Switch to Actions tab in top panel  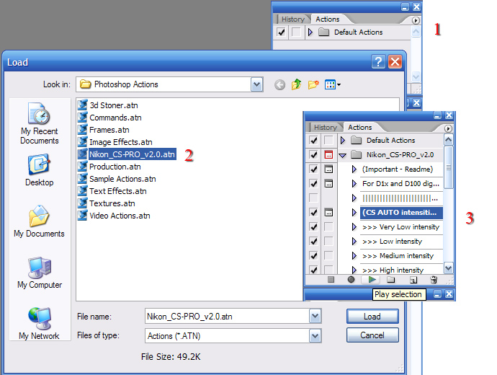pyautogui.click(x=328, y=19)
